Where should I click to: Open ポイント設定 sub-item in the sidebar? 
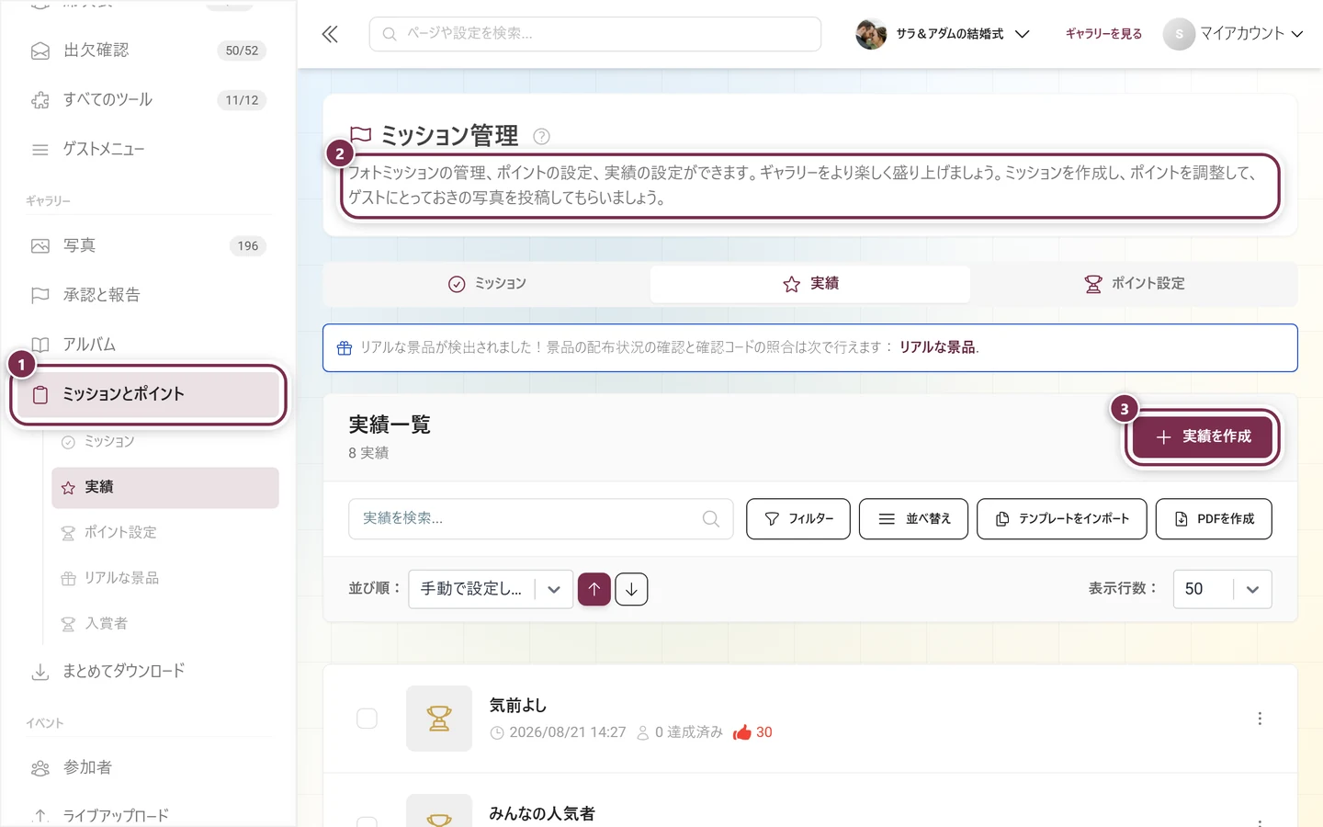pyautogui.click(x=165, y=533)
